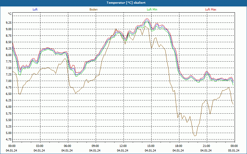Image resolution: width=247 pixels, height=154 pixels.
Task: Click the 7,50 y-axis value
Action: (x=9, y=68)
